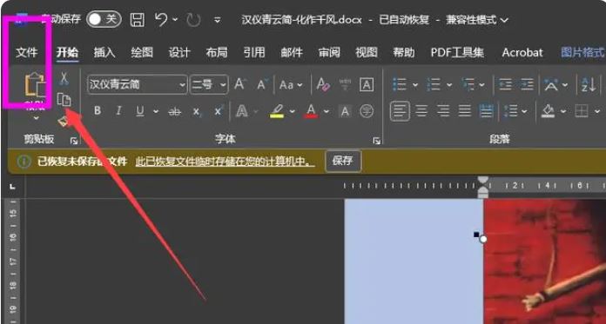Open the font size dropdown 二号
This screenshot has height=324, width=606.
223,85
